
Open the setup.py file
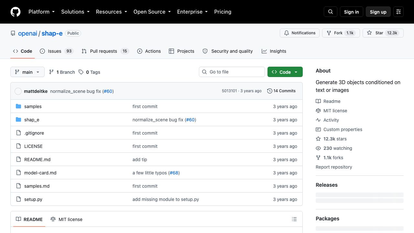(x=33, y=199)
